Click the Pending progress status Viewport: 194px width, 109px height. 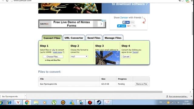[x=121, y=84]
